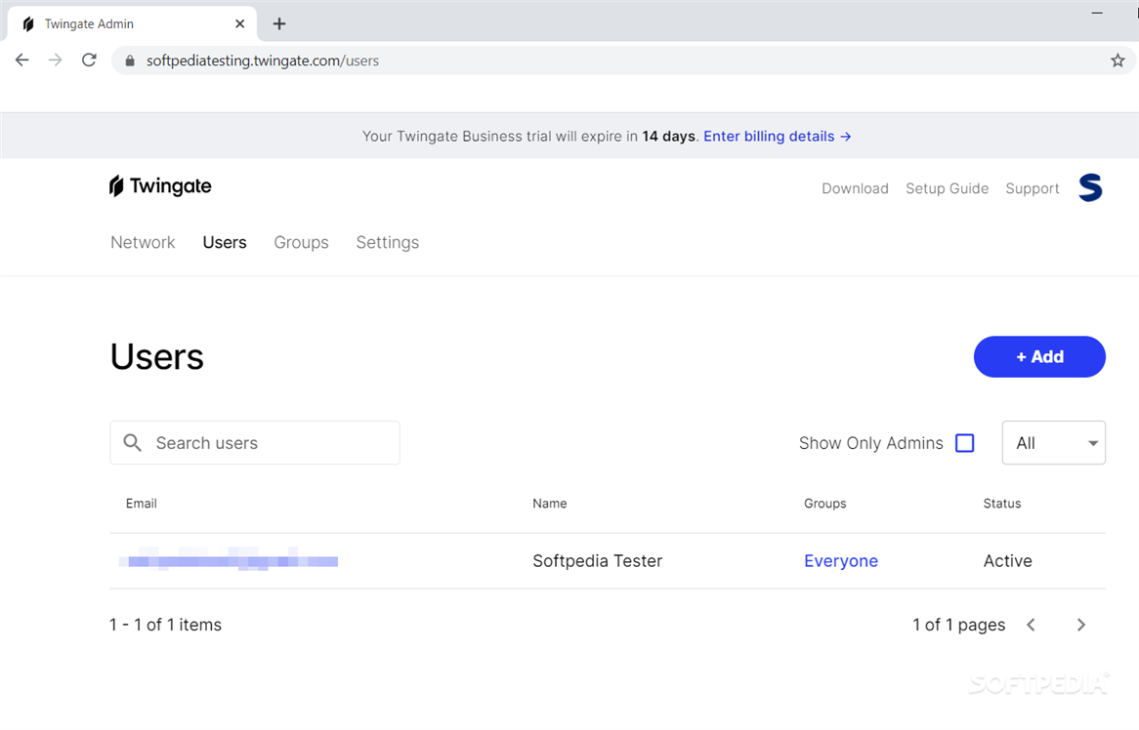Screen dimensions: 1139x730
Task: Click the Download link
Action: click(855, 188)
